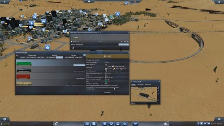The image size is (224, 126).
Task: Open the train station build menu
Action: click(105, 124)
